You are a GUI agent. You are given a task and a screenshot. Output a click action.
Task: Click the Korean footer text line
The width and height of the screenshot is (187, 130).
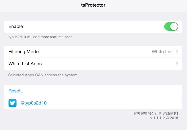click(154, 113)
